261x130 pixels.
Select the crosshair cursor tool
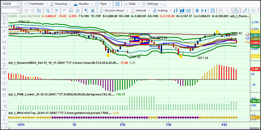(x=4, y=23)
